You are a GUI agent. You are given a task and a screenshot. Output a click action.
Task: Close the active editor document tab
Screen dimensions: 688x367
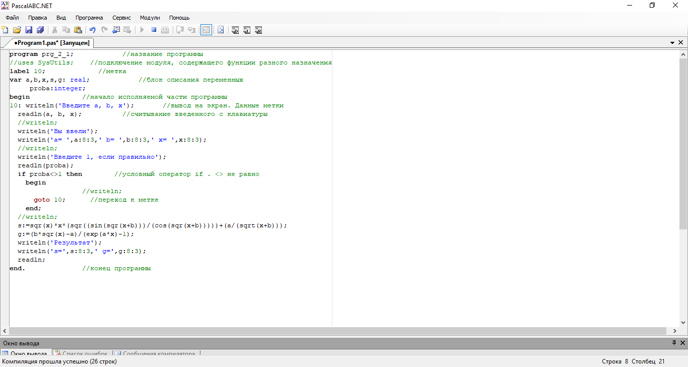(681, 43)
